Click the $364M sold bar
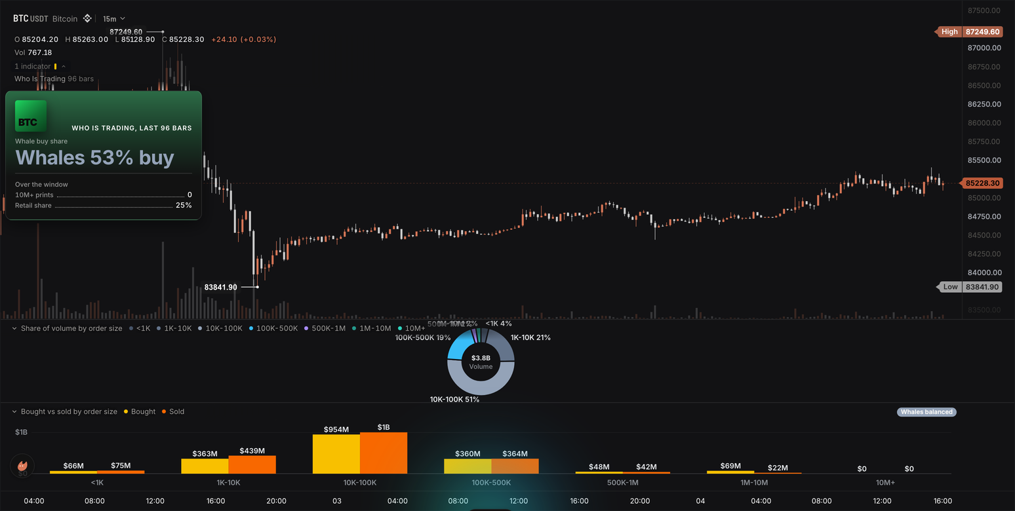This screenshot has width=1015, height=511. coord(515,466)
